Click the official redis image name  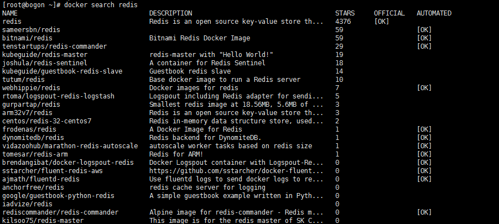[x=12, y=22]
